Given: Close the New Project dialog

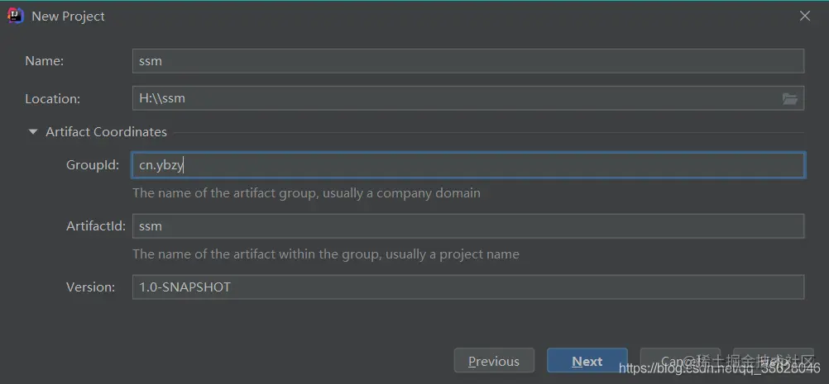Looking at the screenshot, I should pos(805,17).
